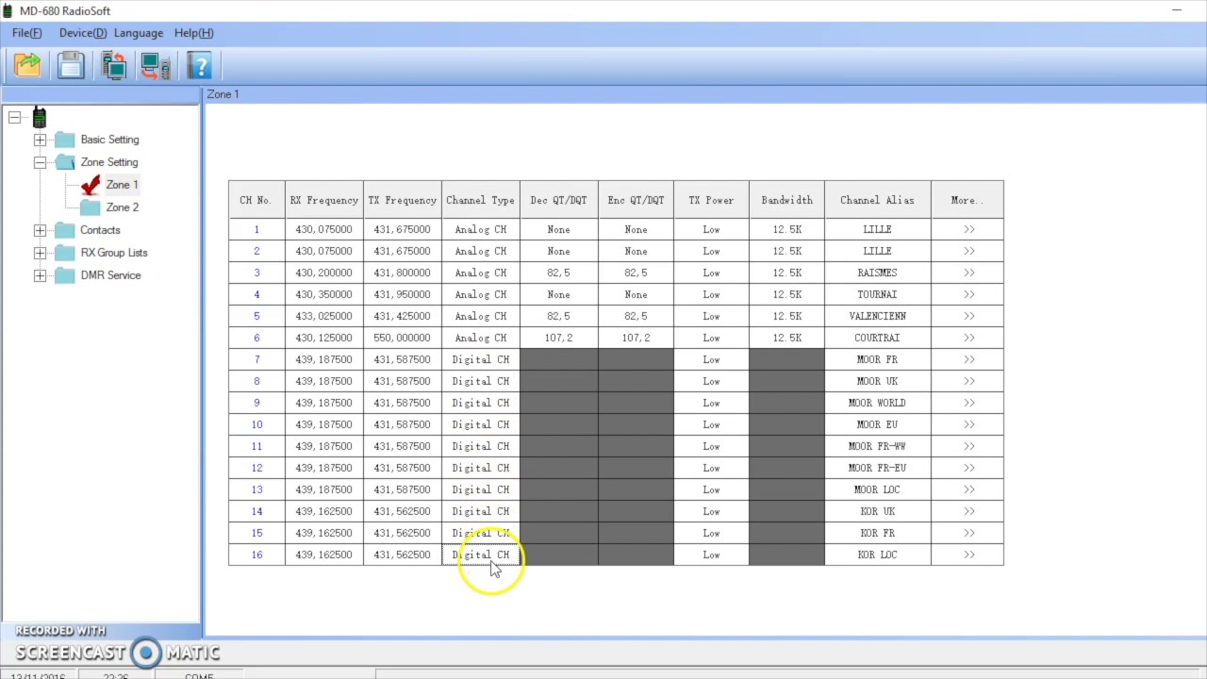Click Bandwidth cell of channel 3
The image size is (1207, 679).
pos(787,273)
